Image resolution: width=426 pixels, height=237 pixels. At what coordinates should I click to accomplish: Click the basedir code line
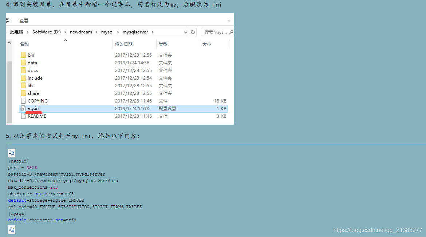[56, 174]
